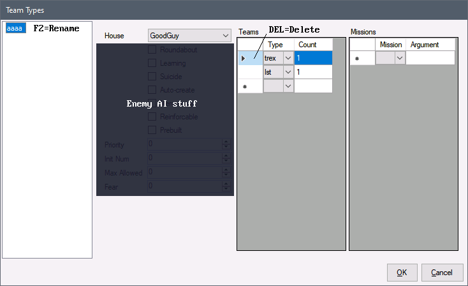The height and width of the screenshot is (286, 468).
Task: Decrease Priority with the down arrow
Action: click(226, 147)
